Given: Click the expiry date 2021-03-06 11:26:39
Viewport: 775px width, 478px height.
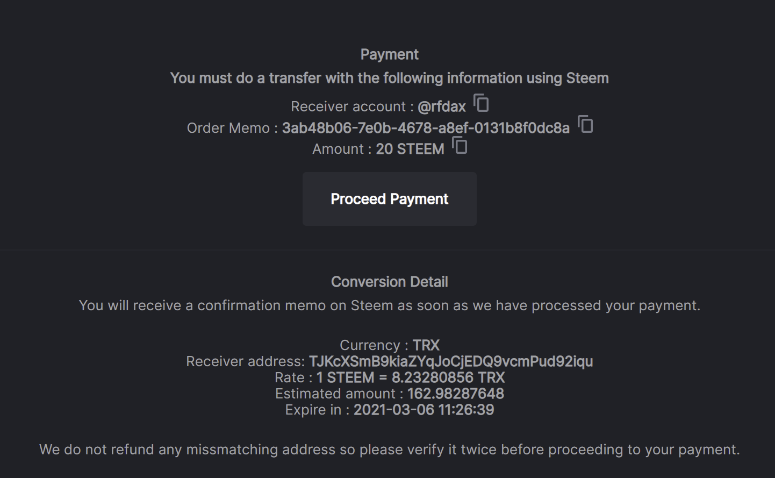Looking at the screenshot, I should point(424,410).
